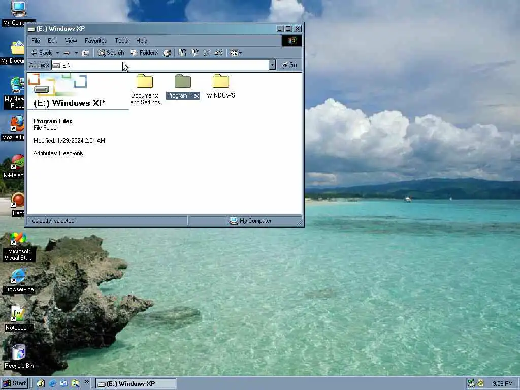Open the View menu
520x390 pixels.
click(71, 41)
